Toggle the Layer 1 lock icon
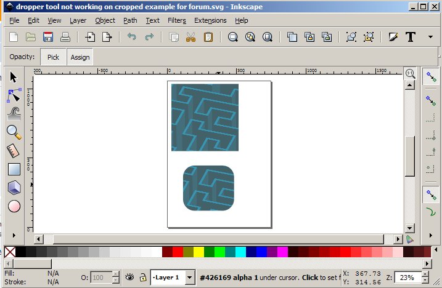The width and height of the screenshot is (442, 288). coord(142,278)
